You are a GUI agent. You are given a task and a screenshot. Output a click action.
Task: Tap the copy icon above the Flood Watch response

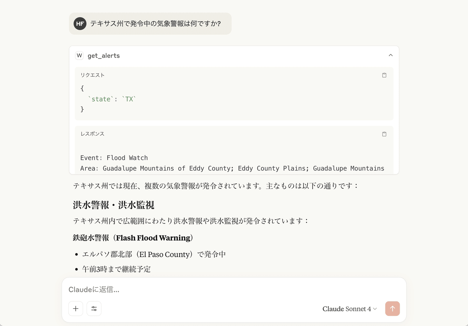pyautogui.click(x=384, y=134)
